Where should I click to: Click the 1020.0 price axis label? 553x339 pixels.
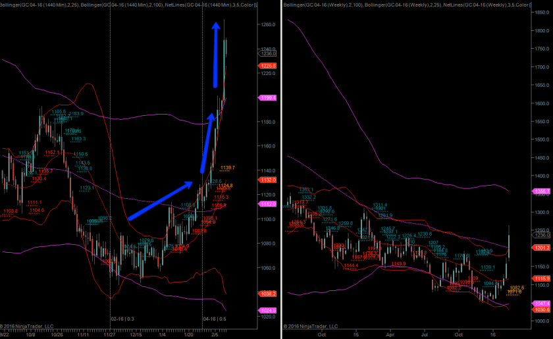[268, 317]
